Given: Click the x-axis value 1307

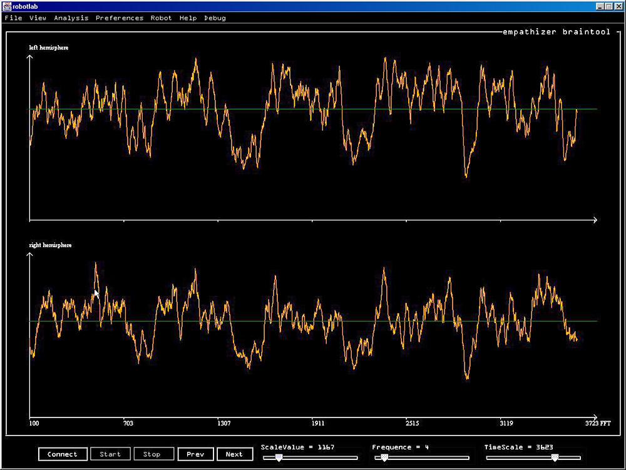Looking at the screenshot, I should 224,423.
